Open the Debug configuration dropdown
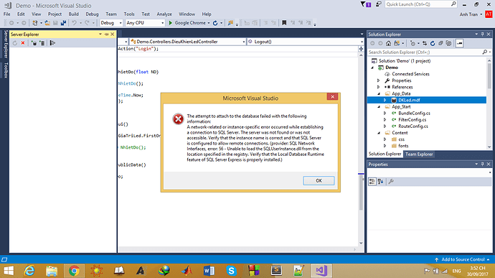495x278 pixels. 111,23
